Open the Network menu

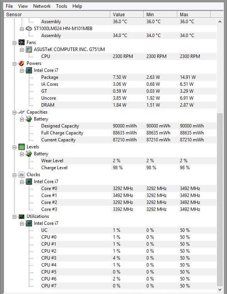click(42, 6)
